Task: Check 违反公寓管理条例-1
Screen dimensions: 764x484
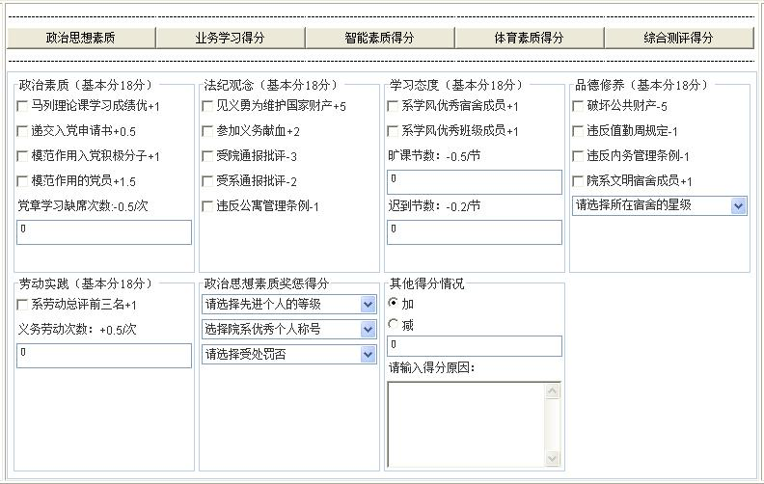Action: pyautogui.click(x=207, y=206)
